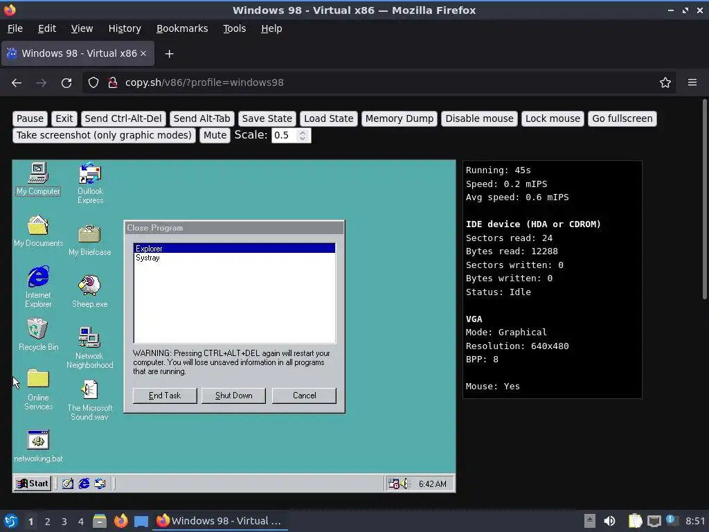Click the Task Scheduler tray icon
The image size is (709, 532).
(x=393, y=484)
